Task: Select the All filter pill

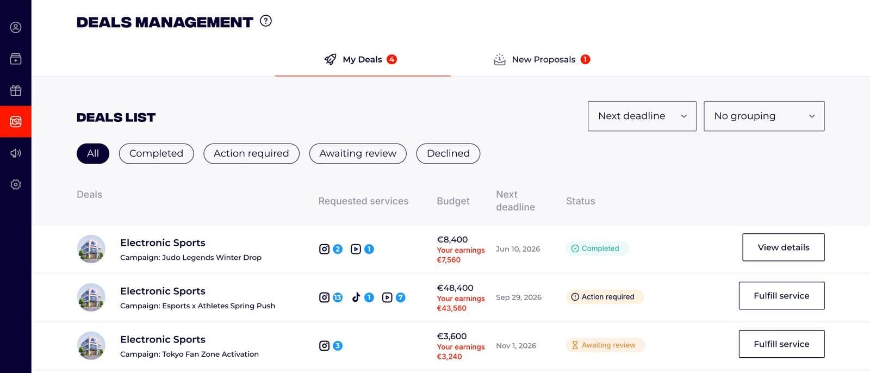Action: [93, 153]
